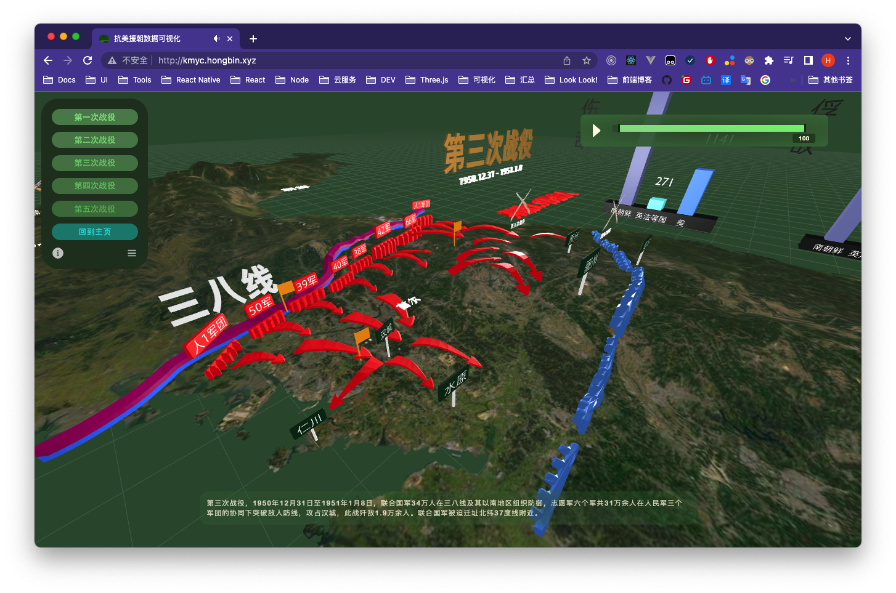Open the DEV bookmark folder
Screen dimensions: 896x593
click(x=381, y=80)
